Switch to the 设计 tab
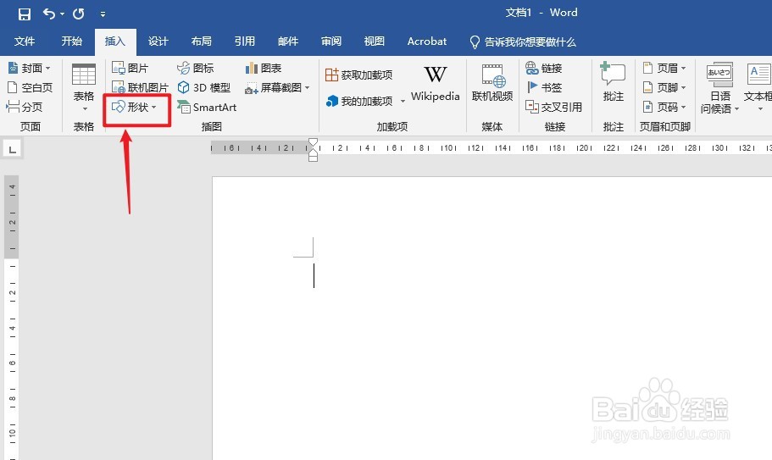This screenshot has width=772, height=460. 158,42
